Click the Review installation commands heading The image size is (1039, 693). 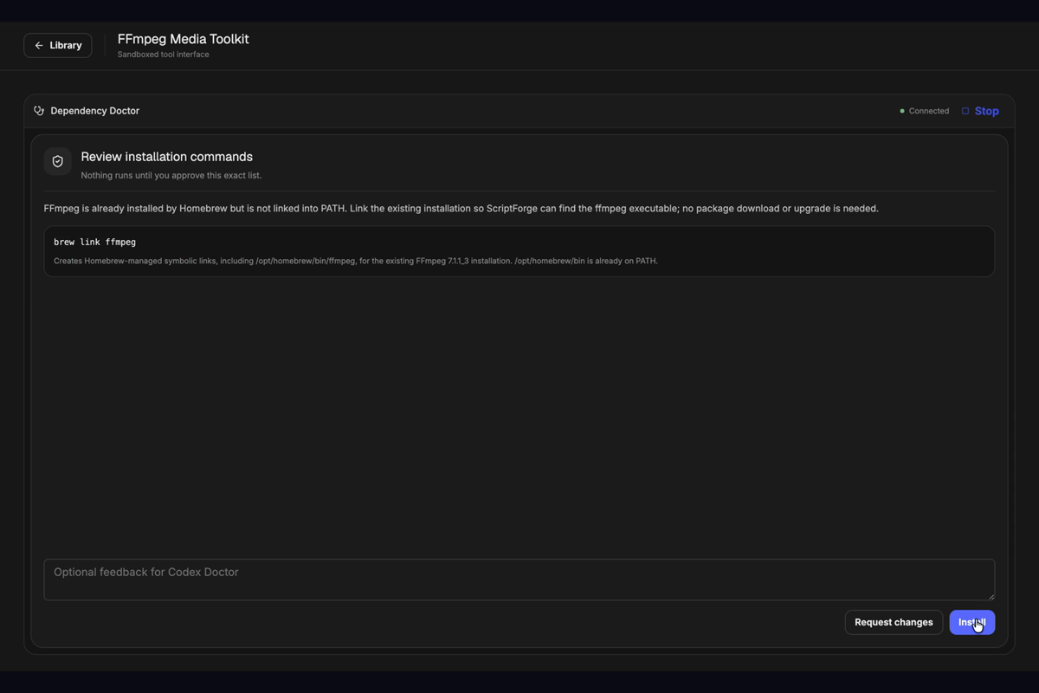[167, 157]
